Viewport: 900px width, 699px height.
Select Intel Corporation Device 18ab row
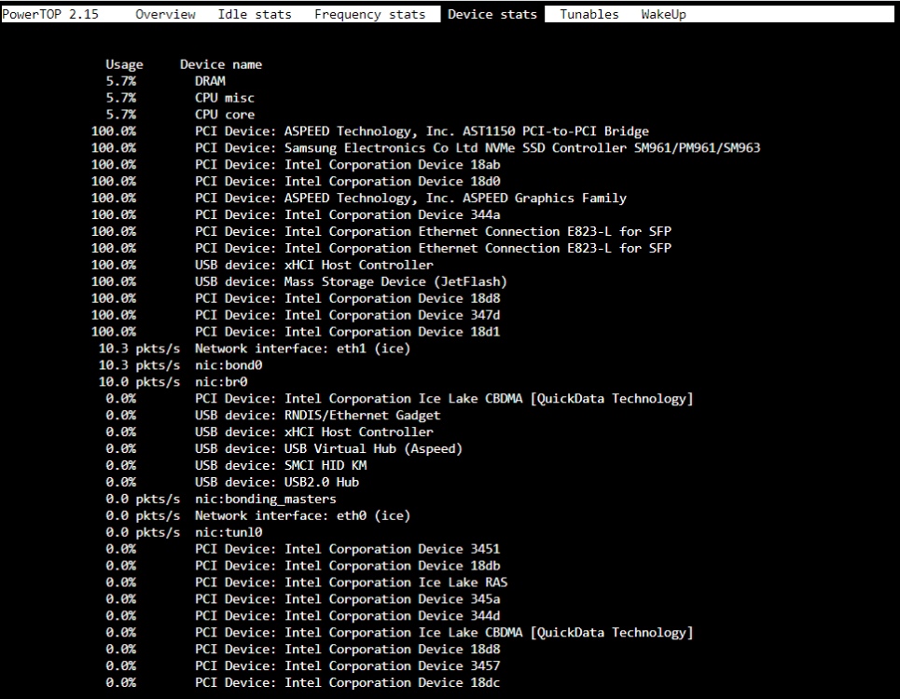pos(296,165)
